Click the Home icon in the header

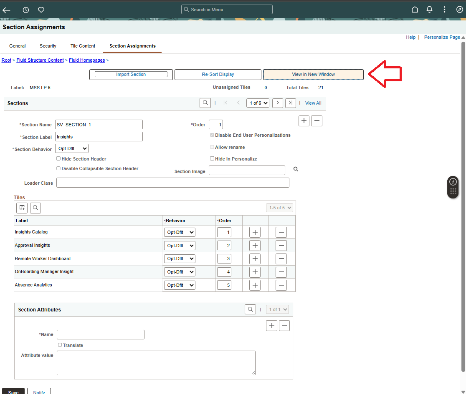click(415, 9)
